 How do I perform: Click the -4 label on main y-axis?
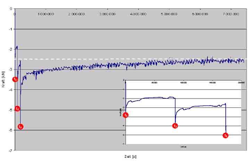pyautogui.click(x=11, y=90)
